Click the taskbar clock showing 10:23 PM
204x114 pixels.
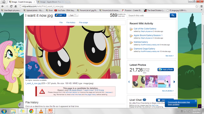click(x=196, y=111)
